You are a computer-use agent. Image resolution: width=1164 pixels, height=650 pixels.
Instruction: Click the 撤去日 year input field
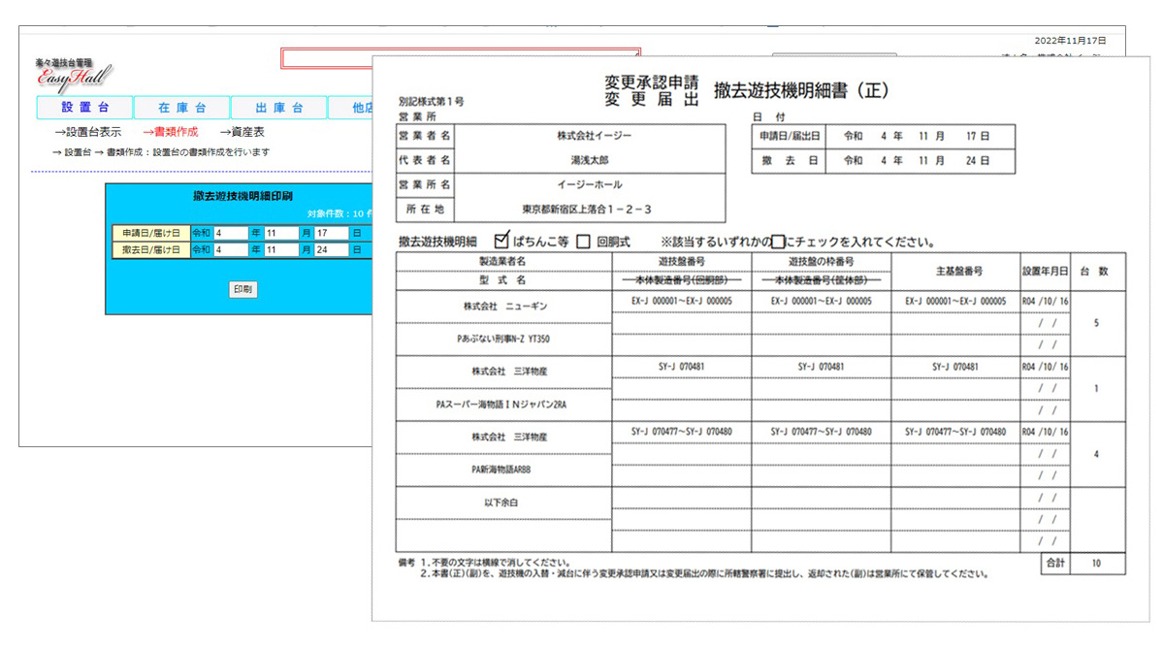click(x=231, y=249)
